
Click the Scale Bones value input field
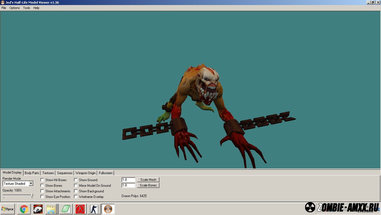(129, 185)
